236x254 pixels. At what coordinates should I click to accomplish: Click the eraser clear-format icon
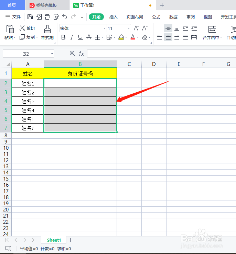(144, 37)
